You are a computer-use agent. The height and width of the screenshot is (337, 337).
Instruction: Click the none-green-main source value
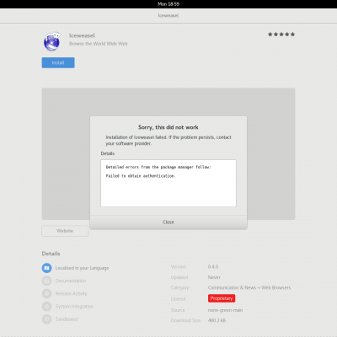(x=225, y=310)
